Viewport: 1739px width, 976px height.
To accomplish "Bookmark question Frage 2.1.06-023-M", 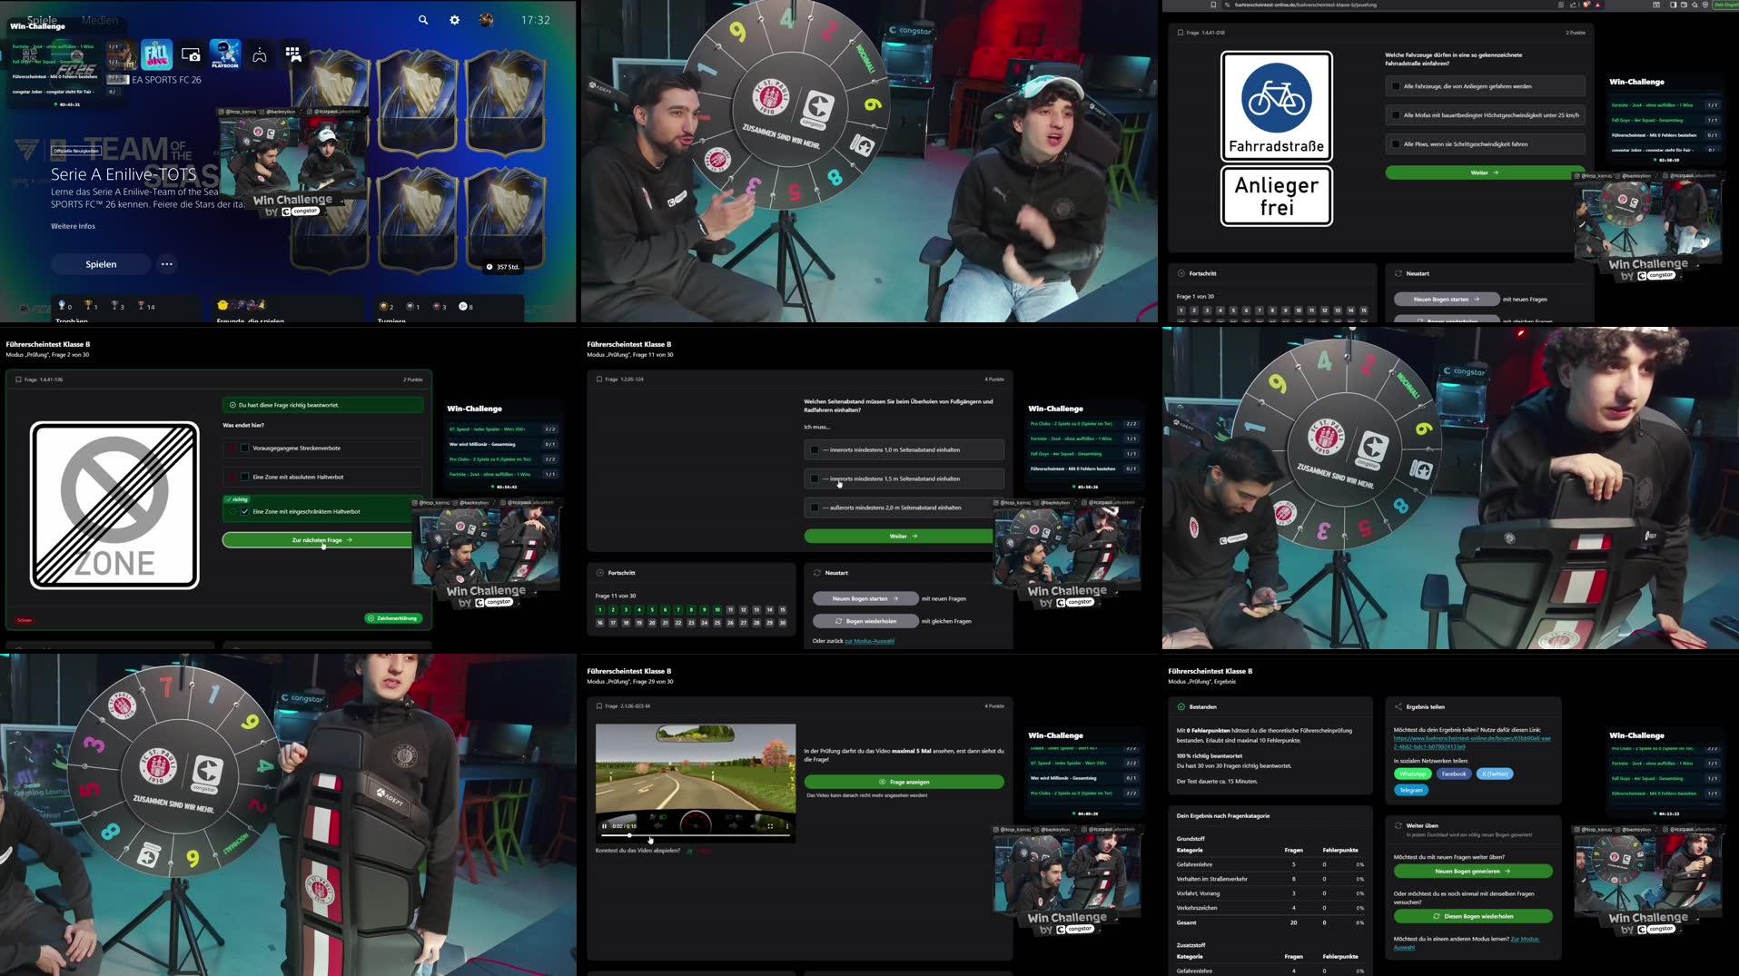I will coord(599,706).
